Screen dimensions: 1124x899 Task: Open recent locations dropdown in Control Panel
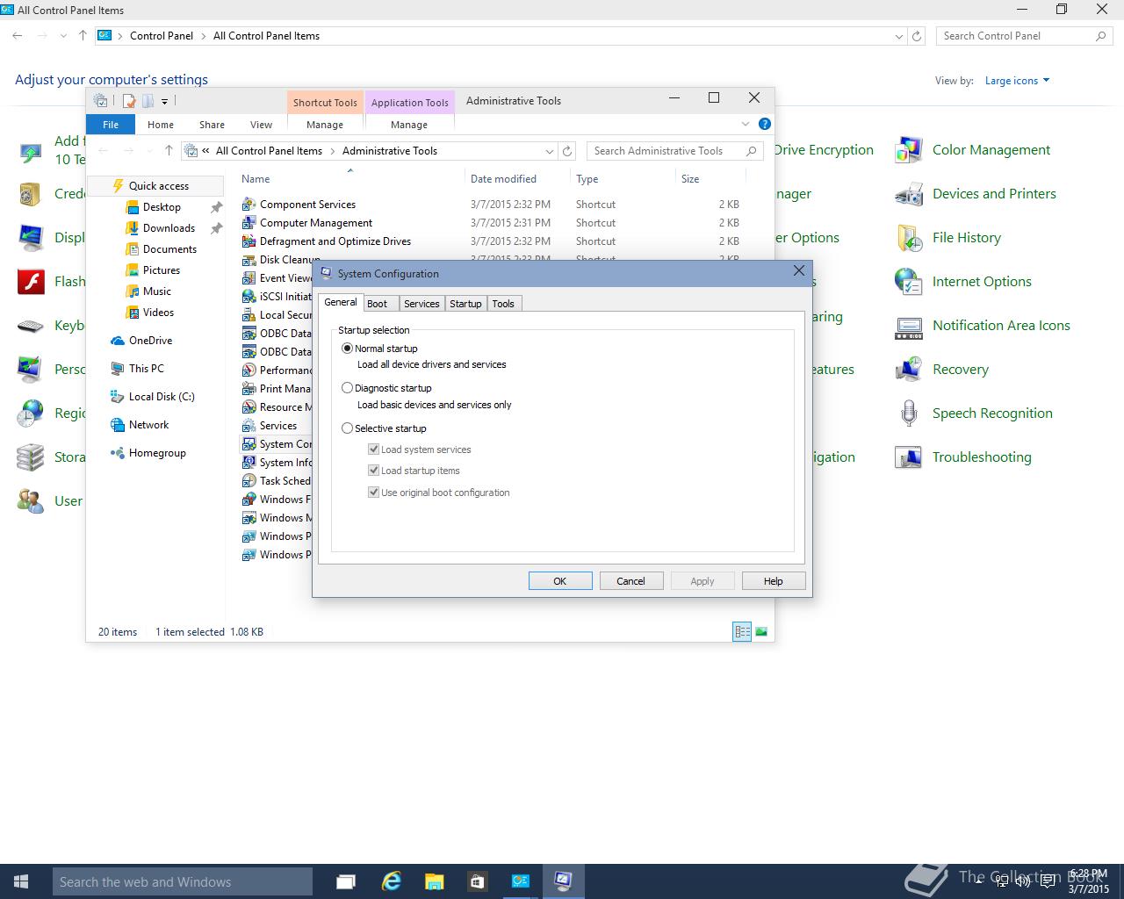tap(63, 36)
